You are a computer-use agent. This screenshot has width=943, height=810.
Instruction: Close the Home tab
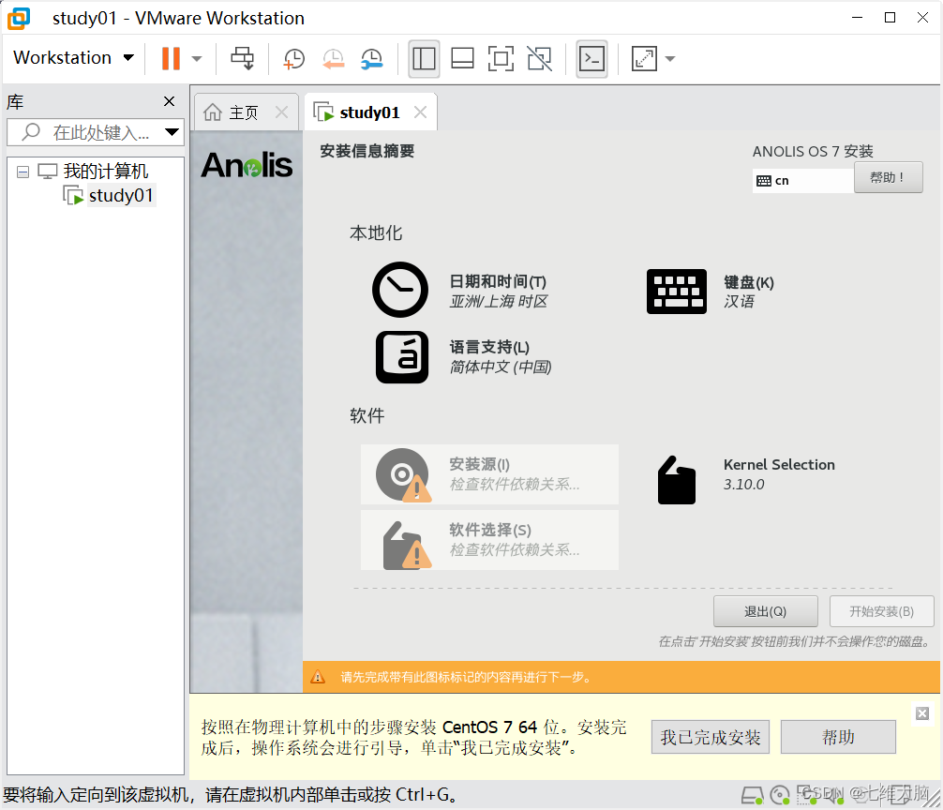coord(281,112)
